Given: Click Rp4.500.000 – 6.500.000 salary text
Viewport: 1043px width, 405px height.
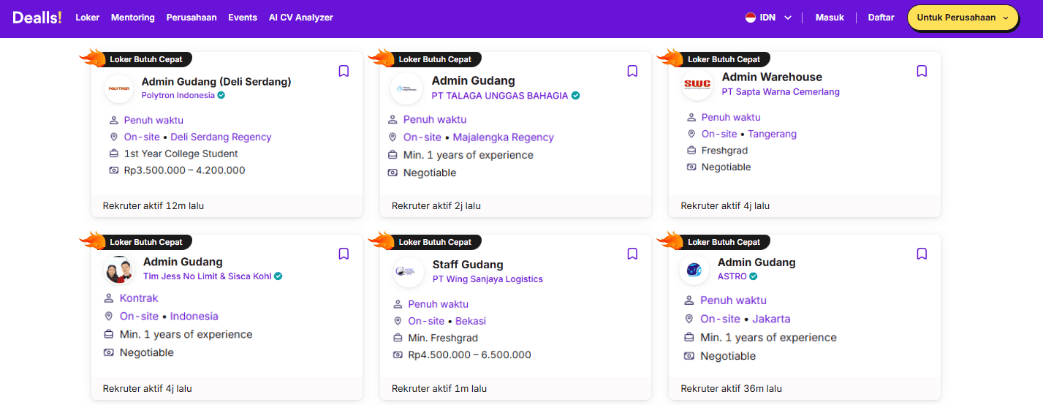Looking at the screenshot, I should point(469,355).
